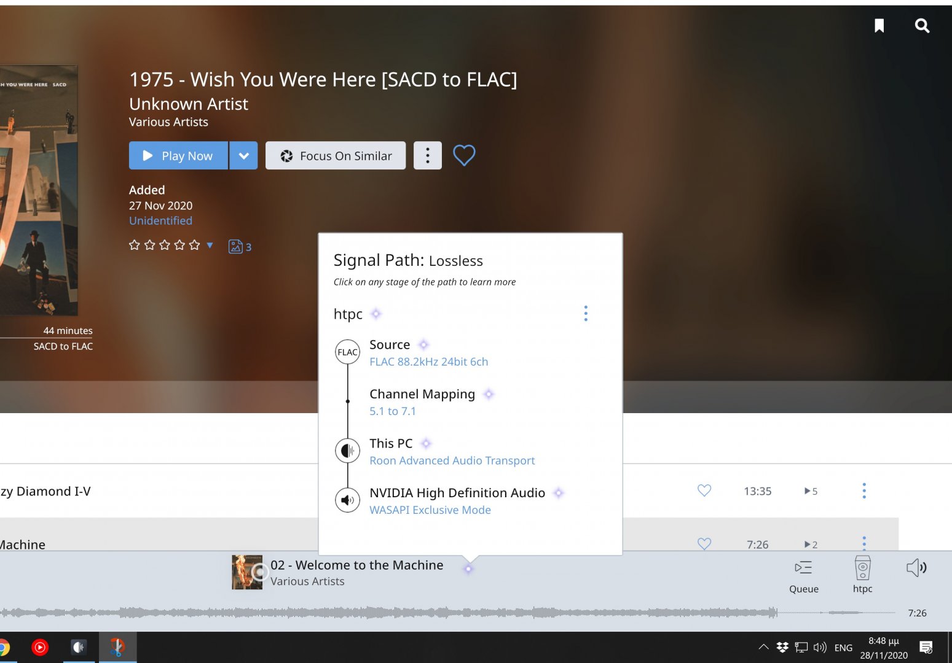
Task: Expand the Play Now dropdown arrow
Action: coord(243,156)
